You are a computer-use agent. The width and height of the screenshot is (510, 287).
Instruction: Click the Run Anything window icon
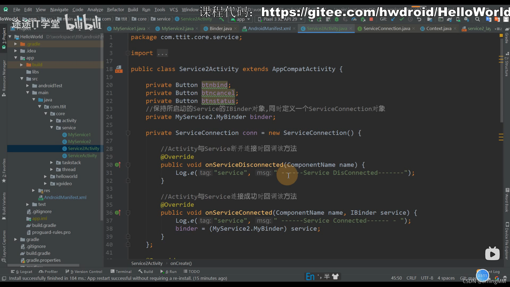pyautogui.click(x=441, y=19)
